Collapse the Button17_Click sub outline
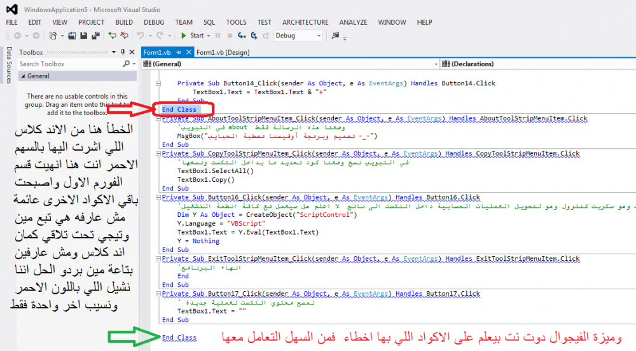 click(158, 293)
